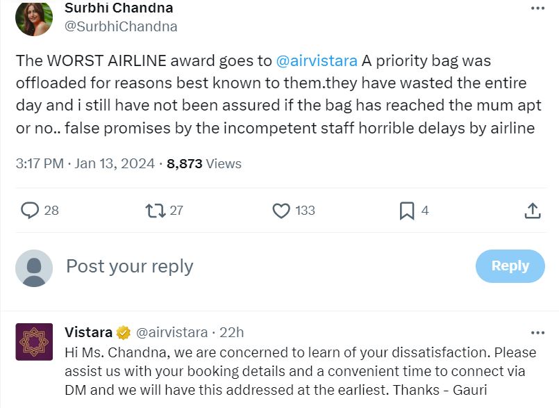The image size is (559, 408).
Task: Click Vistara's purple logo avatar
Action: [34, 341]
